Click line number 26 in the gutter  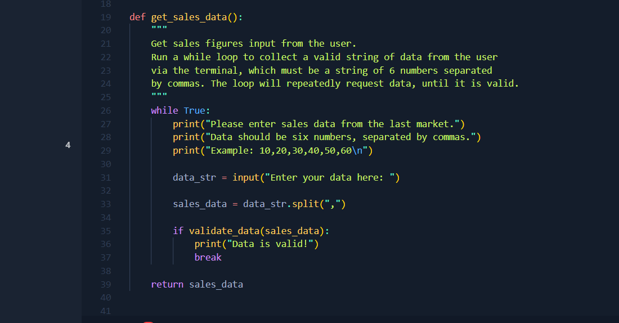(105, 111)
